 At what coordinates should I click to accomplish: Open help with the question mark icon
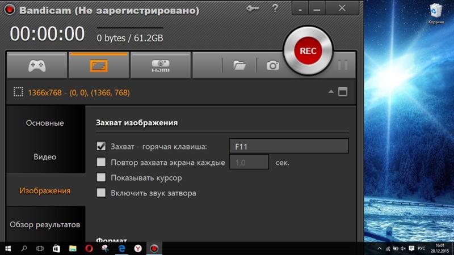275,8
